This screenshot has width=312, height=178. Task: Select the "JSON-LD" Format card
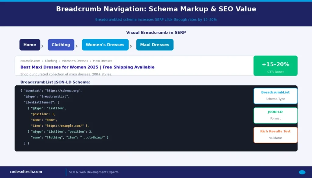pos(275,115)
